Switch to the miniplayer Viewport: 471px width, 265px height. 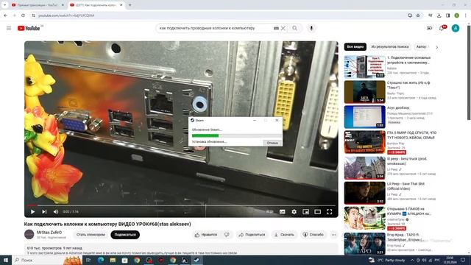point(306,212)
